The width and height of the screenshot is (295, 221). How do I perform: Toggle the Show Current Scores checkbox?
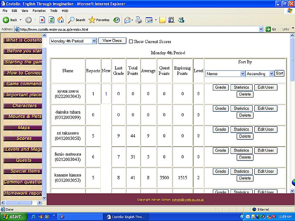131,42
